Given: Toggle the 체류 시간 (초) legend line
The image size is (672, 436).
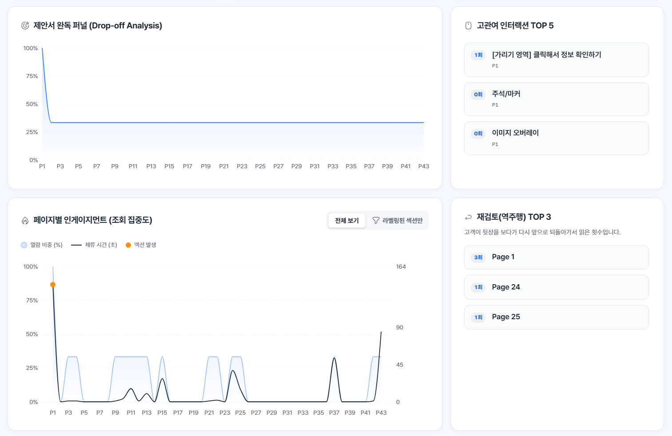Looking at the screenshot, I should 94,245.
